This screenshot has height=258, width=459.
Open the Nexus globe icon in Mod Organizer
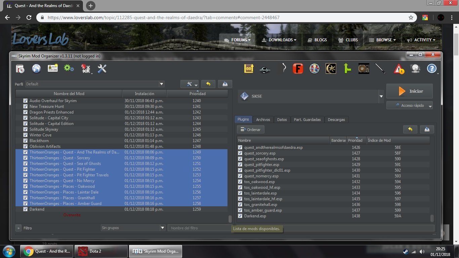pos(36,69)
